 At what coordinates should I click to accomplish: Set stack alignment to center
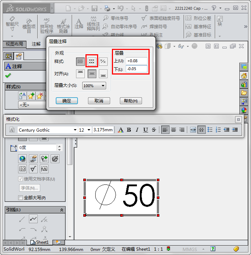click(92, 74)
